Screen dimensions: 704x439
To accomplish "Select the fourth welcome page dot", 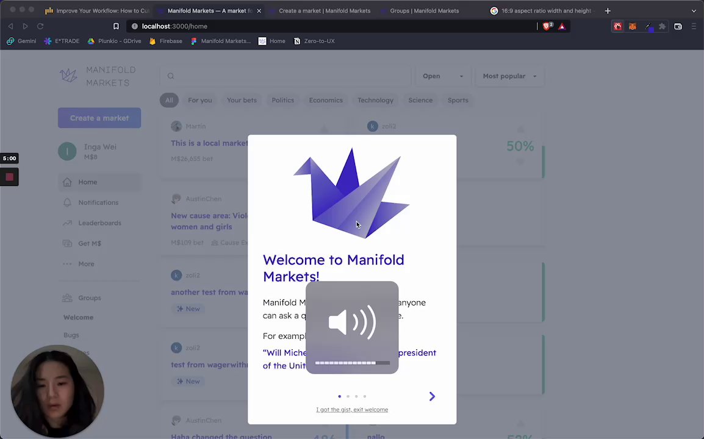I will [365, 396].
